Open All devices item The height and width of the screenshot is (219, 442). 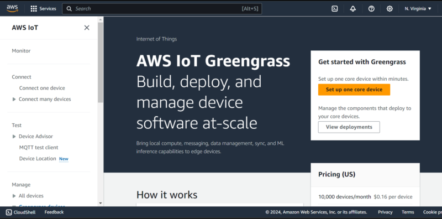coord(31,196)
